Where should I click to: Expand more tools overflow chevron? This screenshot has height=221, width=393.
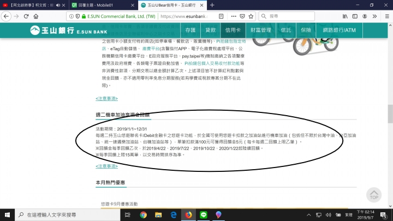[x=374, y=16]
